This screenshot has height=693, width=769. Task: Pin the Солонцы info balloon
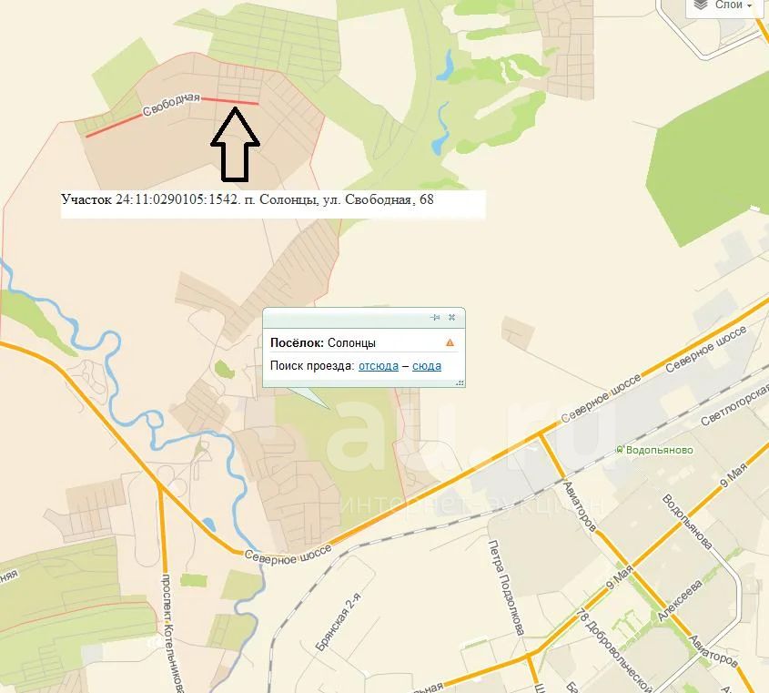(x=435, y=318)
